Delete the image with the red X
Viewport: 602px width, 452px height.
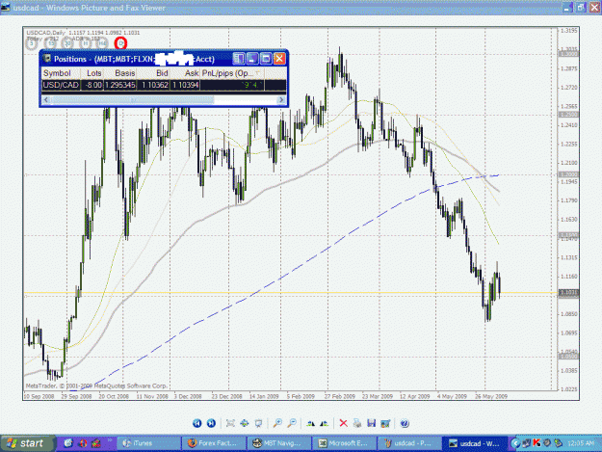[343, 423]
